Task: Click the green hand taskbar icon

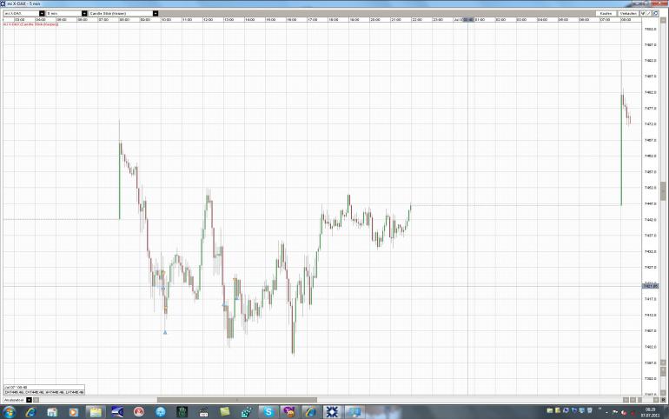Action: [182, 412]
